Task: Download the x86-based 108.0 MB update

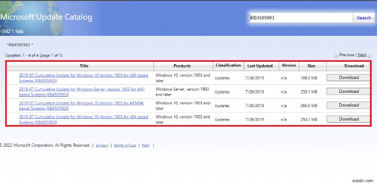Action: (x=348, y=77)
